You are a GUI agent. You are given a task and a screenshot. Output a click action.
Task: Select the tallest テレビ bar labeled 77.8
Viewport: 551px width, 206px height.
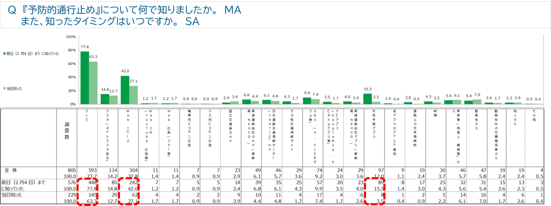pyautogui.click(x=85, y=77)
